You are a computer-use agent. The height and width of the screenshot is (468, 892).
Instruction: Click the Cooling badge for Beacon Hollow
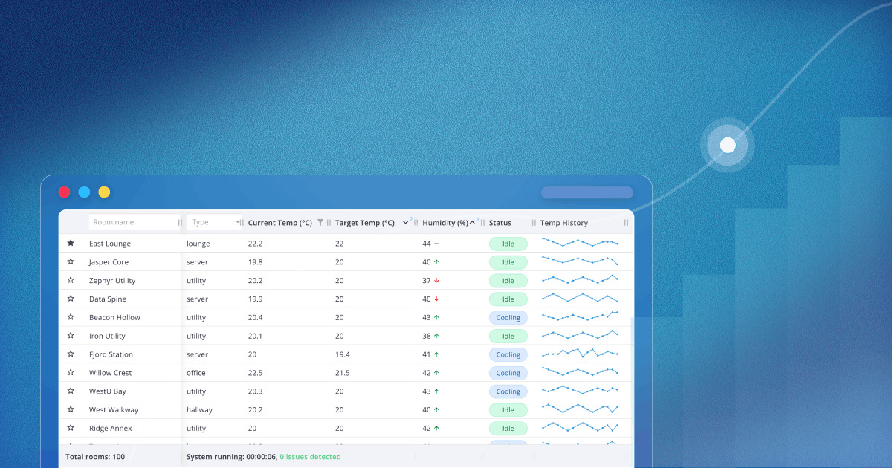pos(508,317)
